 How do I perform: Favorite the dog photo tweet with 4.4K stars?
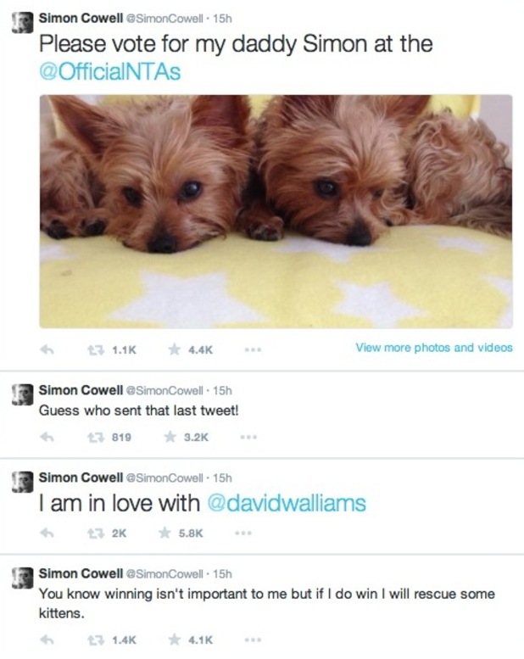[174, 349]
